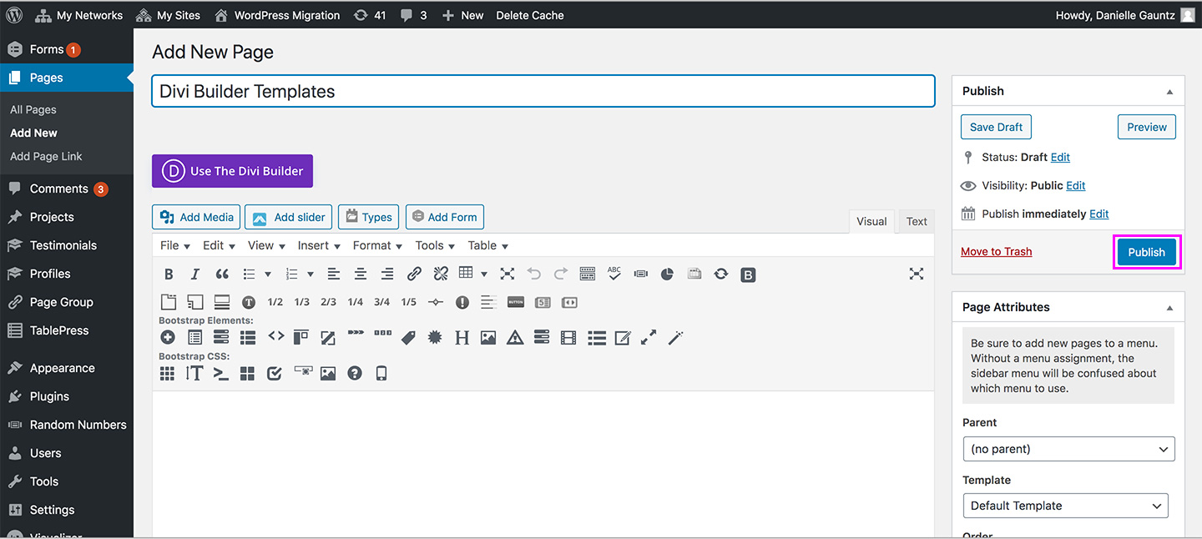
Task: Toggle bold formatting in the editor
Action: pos(169,273)
